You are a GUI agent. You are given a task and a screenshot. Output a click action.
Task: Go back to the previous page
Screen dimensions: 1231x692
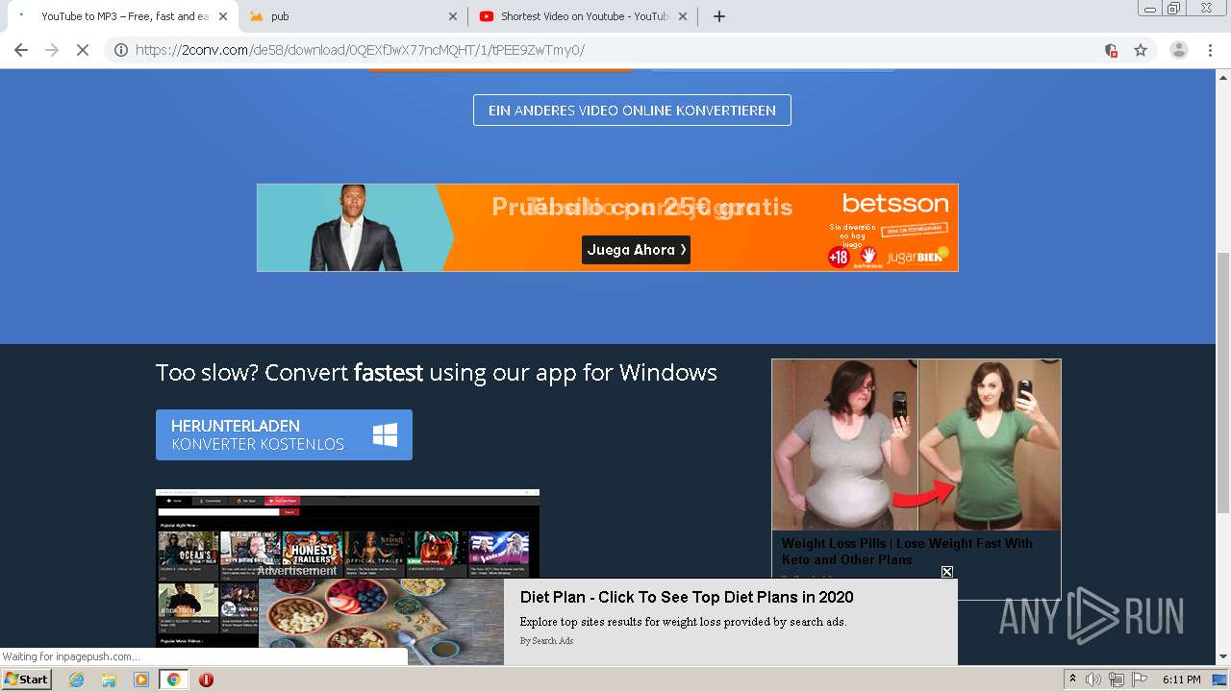click(x=21, y=50)
